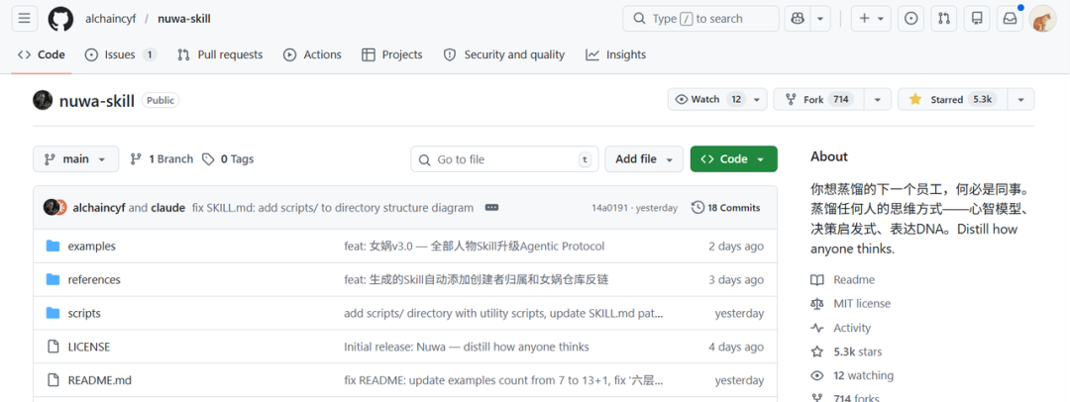Viewport: 1070px width, 402px height.
Task: Open commit fix README: update examples message
Action: 503,380
